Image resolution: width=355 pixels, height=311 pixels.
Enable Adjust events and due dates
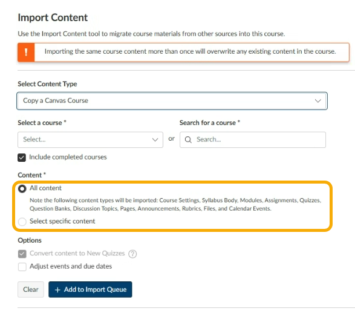pos(22,267)
